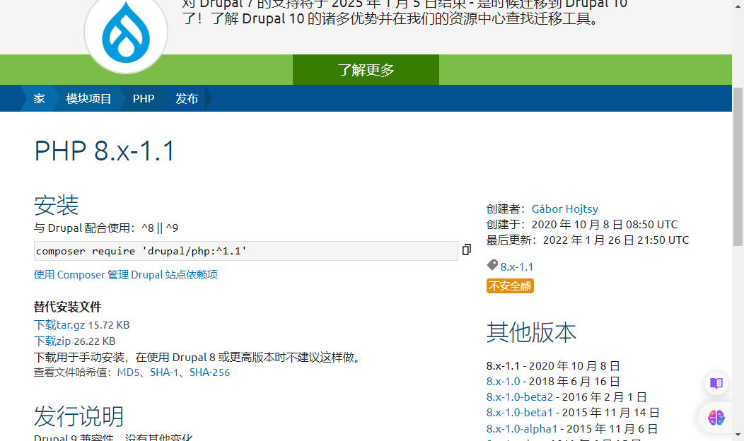Image resolution: width=744 pixels, height=441 pixels.
Task: Click the 不安全感 orange badge
Action: 510,286
